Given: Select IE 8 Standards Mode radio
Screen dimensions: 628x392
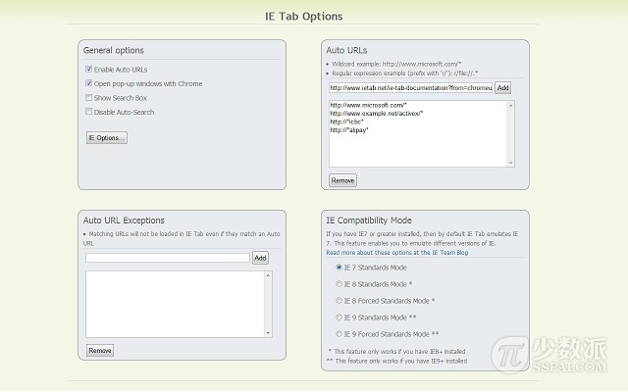Looking at the screenshot, I should (x=339, y=284).
